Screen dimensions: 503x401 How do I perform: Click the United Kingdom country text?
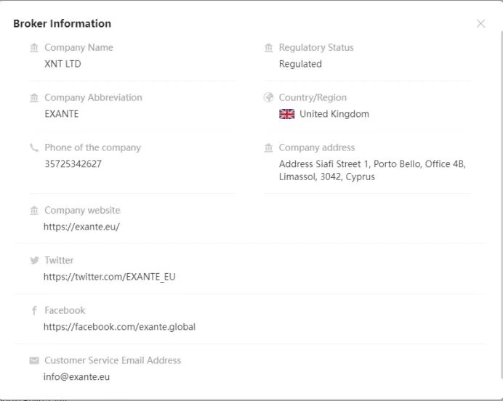coord(334,114)
